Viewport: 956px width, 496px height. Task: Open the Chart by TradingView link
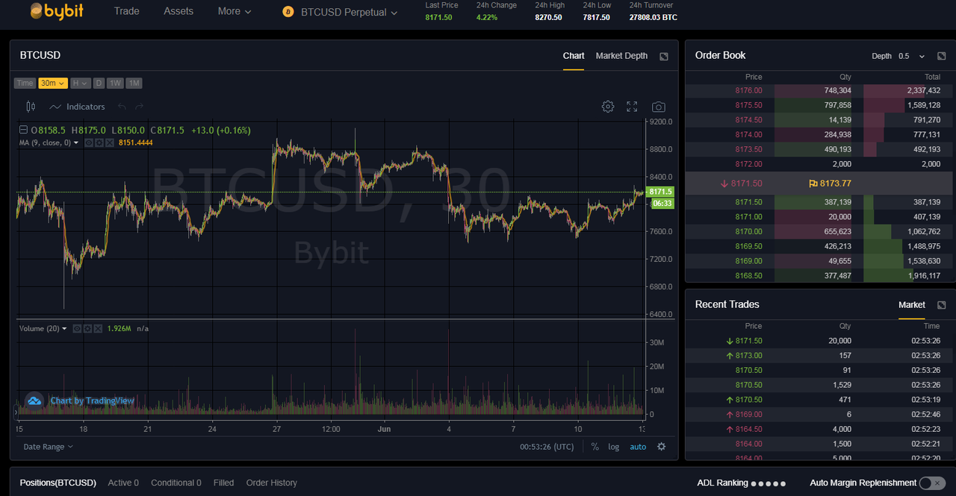pos(92,401)
